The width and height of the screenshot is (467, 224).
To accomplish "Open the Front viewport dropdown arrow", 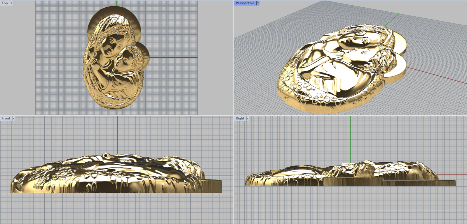I will pyautogui.click(x=13, y=118).
